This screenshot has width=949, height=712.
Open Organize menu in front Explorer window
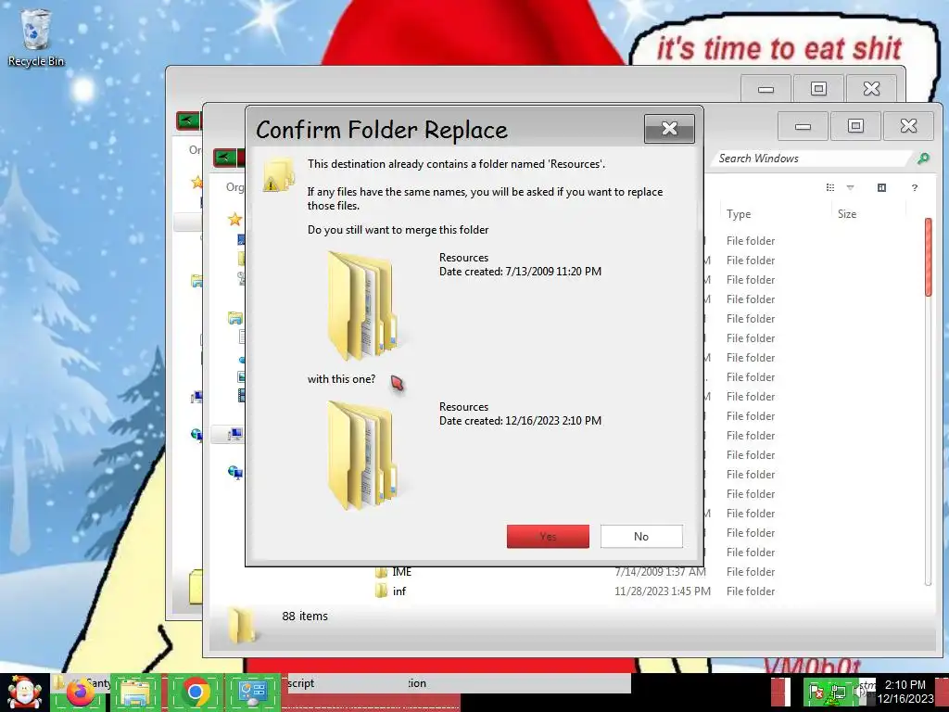click(x=234, y=187)
